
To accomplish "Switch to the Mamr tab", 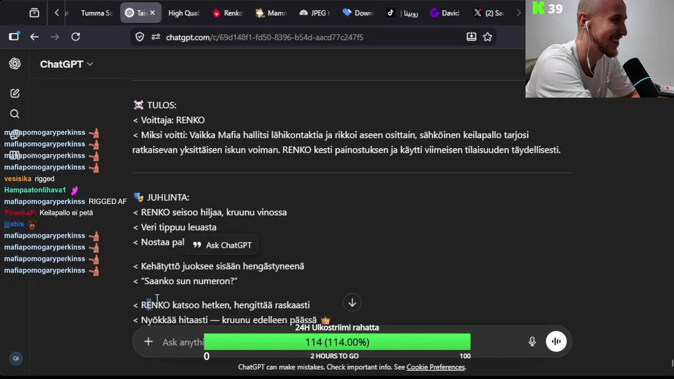I will (271, 13).
